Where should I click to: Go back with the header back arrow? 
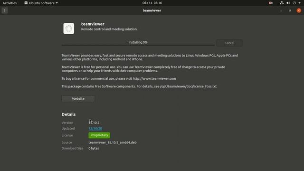pyautogui.click(x=5, y=10)
